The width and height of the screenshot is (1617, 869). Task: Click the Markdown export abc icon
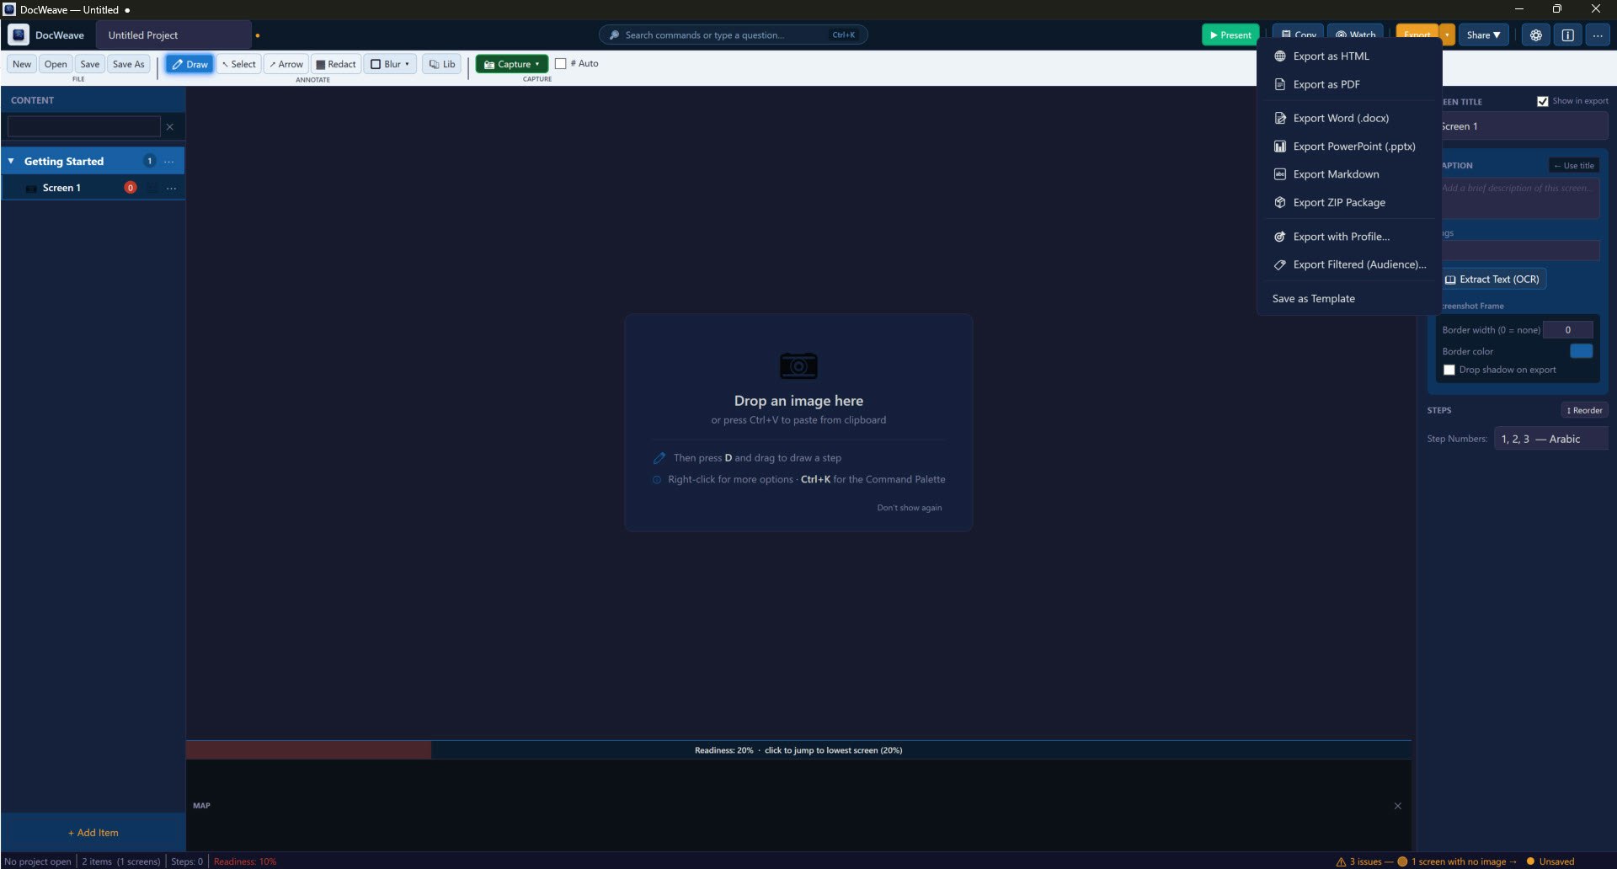[1280, 174]
